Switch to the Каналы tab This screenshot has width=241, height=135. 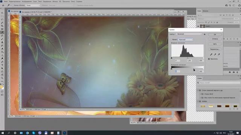(x=205, y=11)
